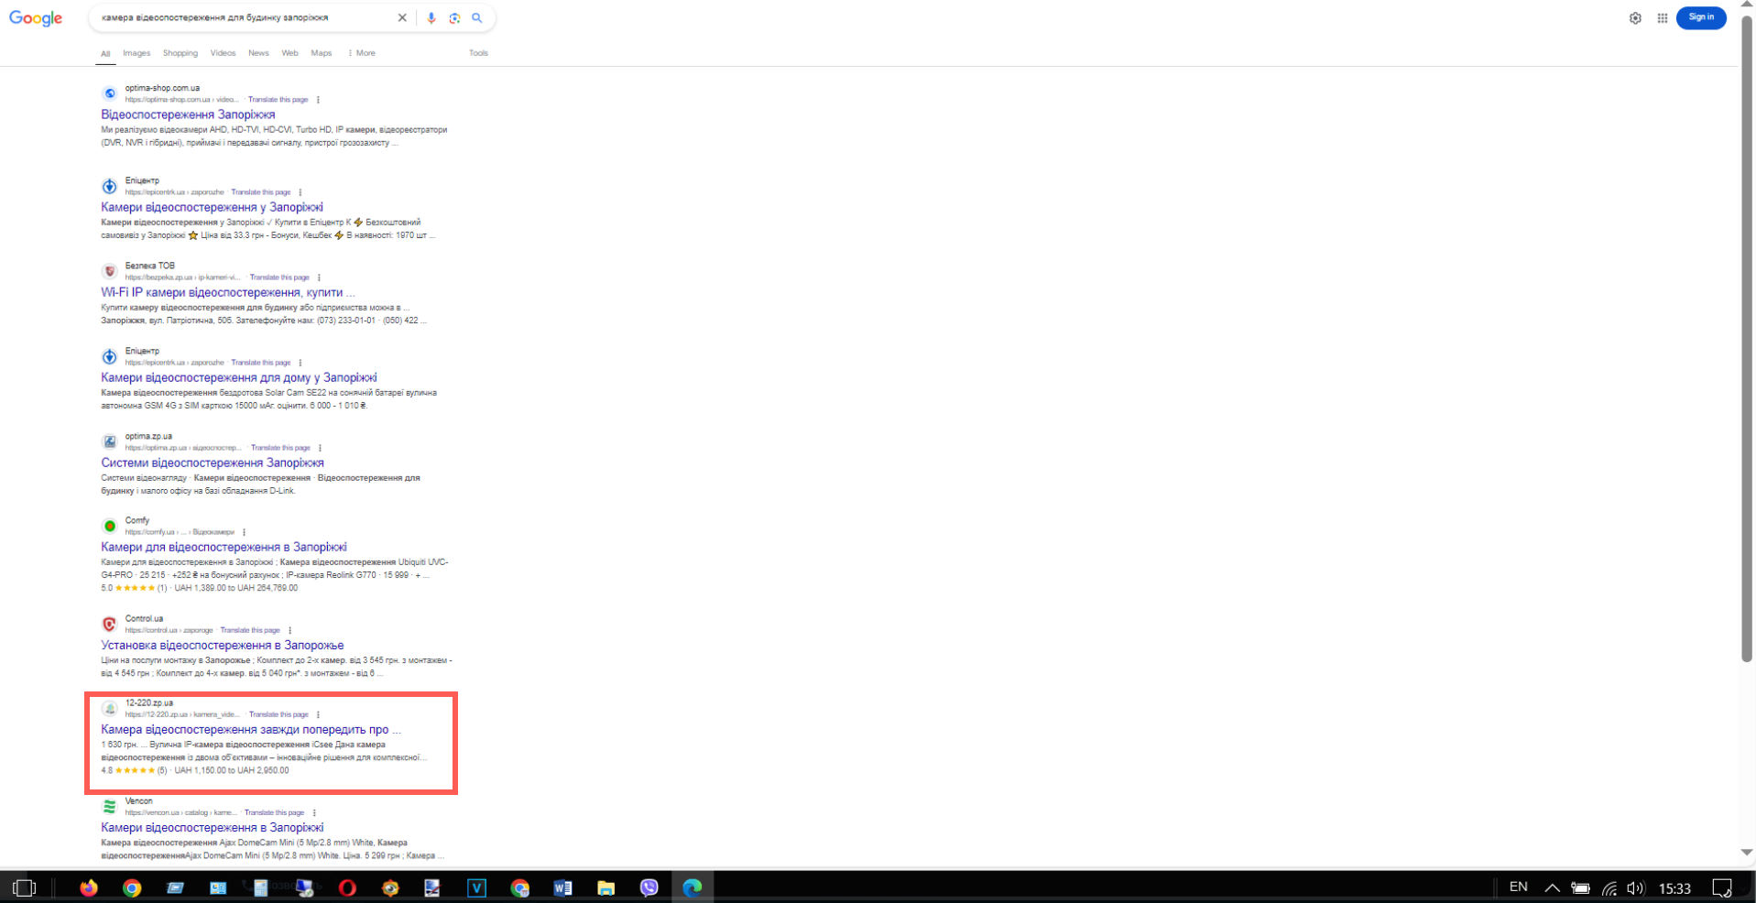The width and height of the screenshot is (1756, 903).
Task: Open the more menu for the Control.ua result
Action: coord(289,630)
